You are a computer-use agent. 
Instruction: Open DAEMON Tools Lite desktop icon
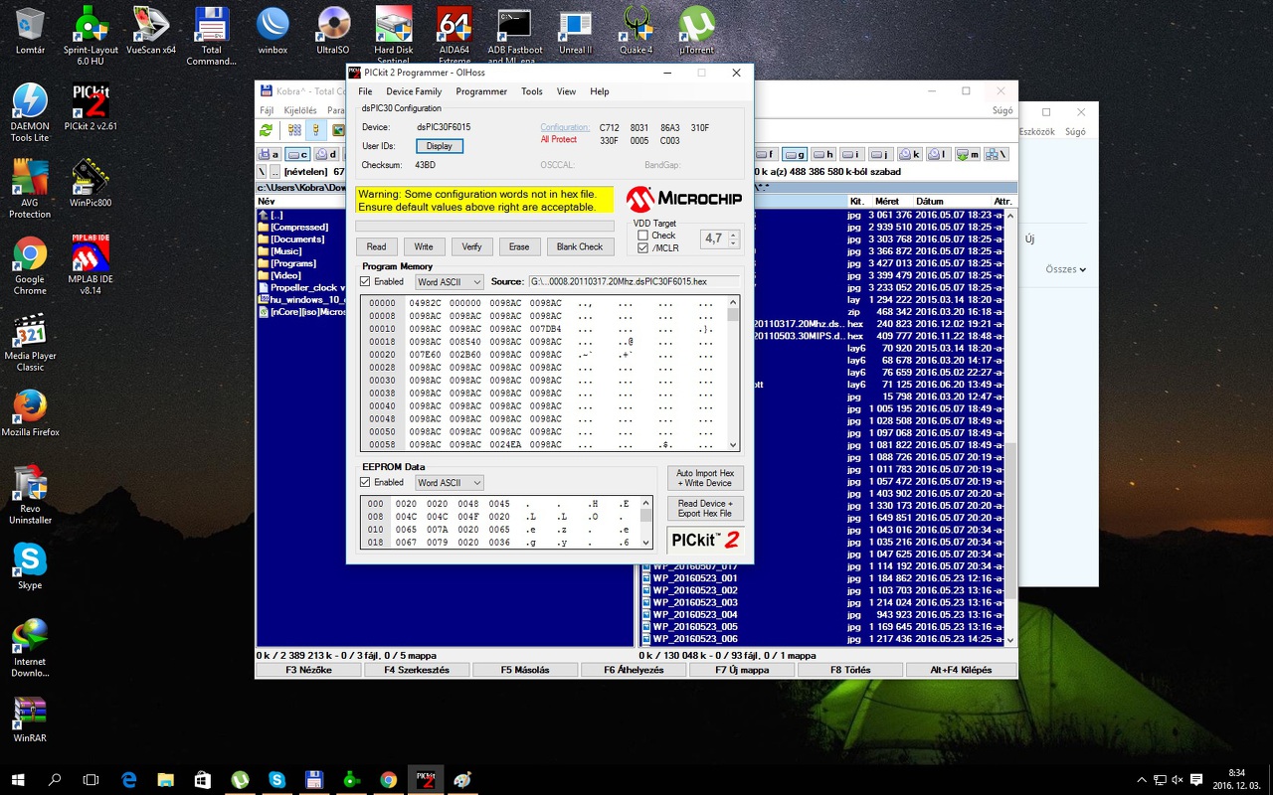click(30, 112)
